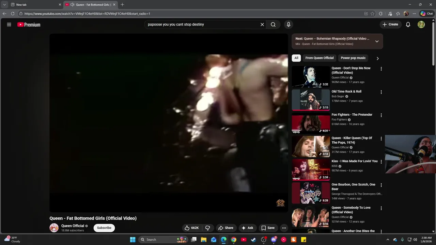
Task: Open the YouTube account avatar menu
Action: (x=421, y=24)
